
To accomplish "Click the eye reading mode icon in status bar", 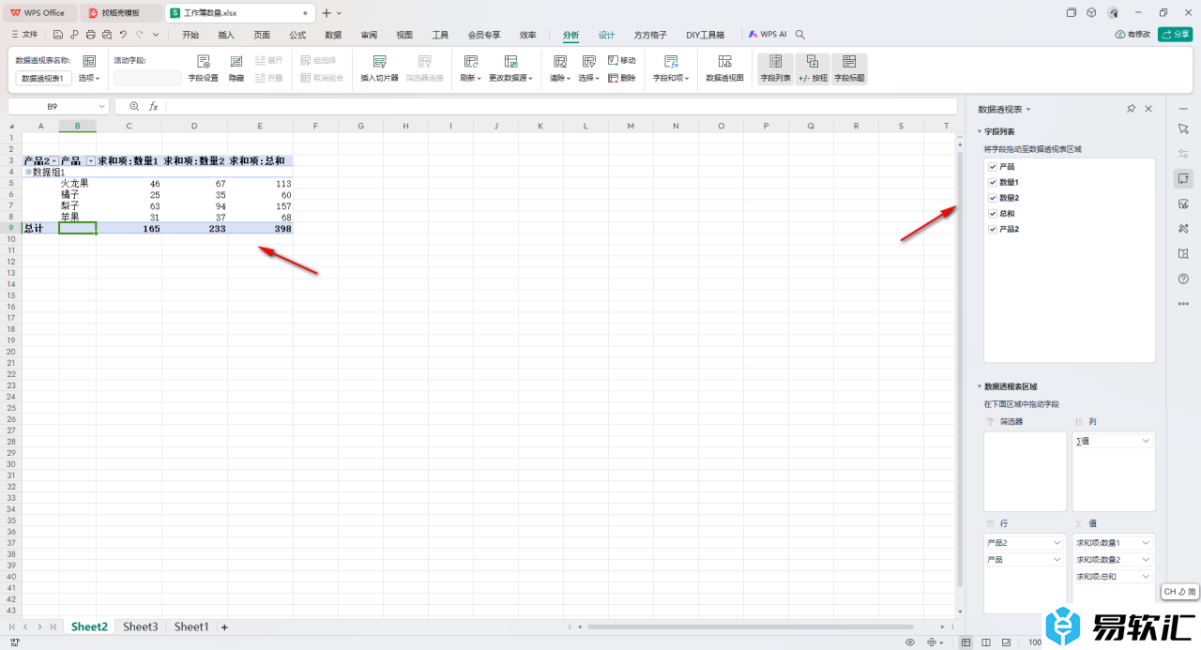I will tap(910, 642).
